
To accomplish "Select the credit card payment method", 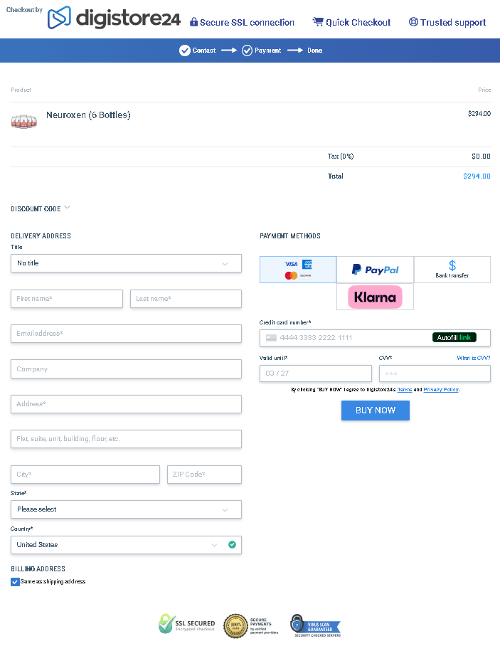I will (x=298, y=270).
